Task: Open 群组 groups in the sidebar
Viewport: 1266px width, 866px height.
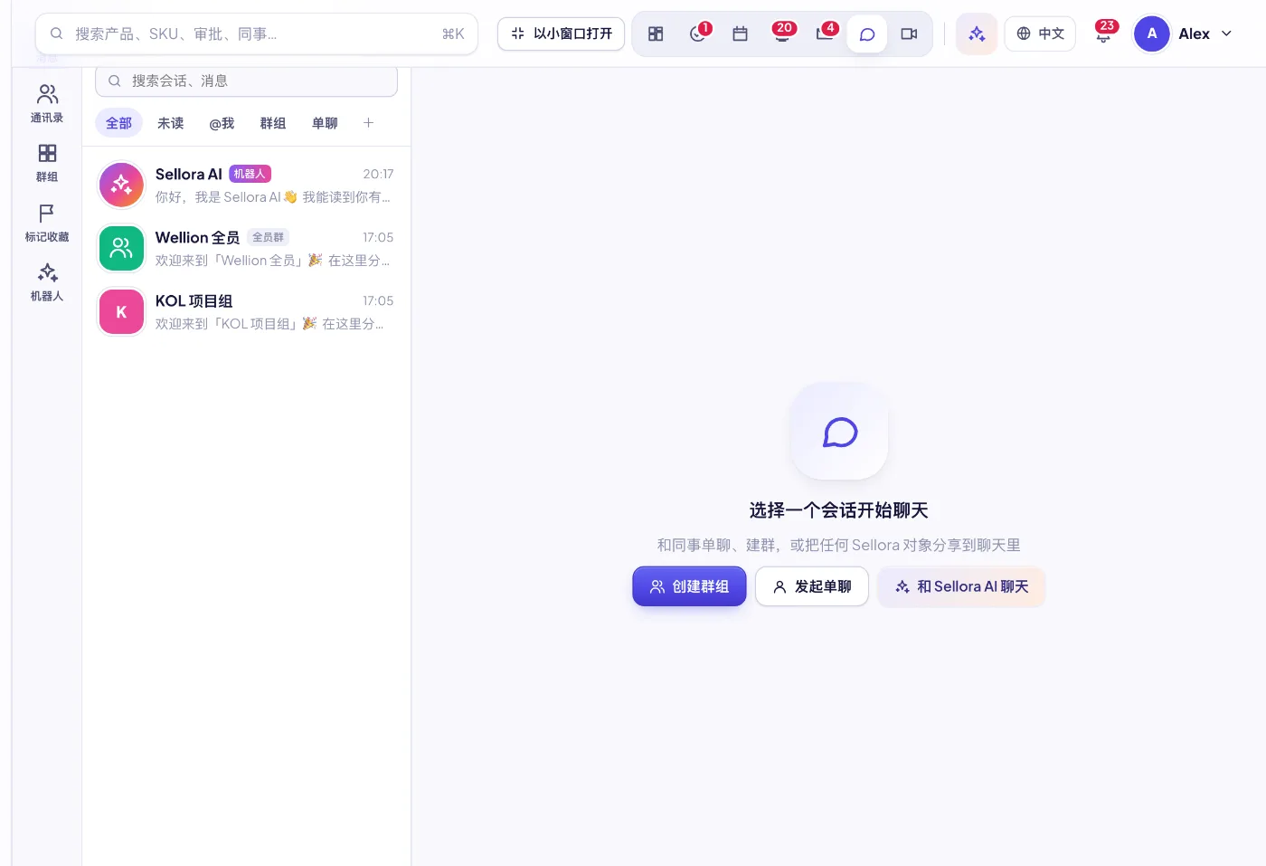Action: pos(47,163)
